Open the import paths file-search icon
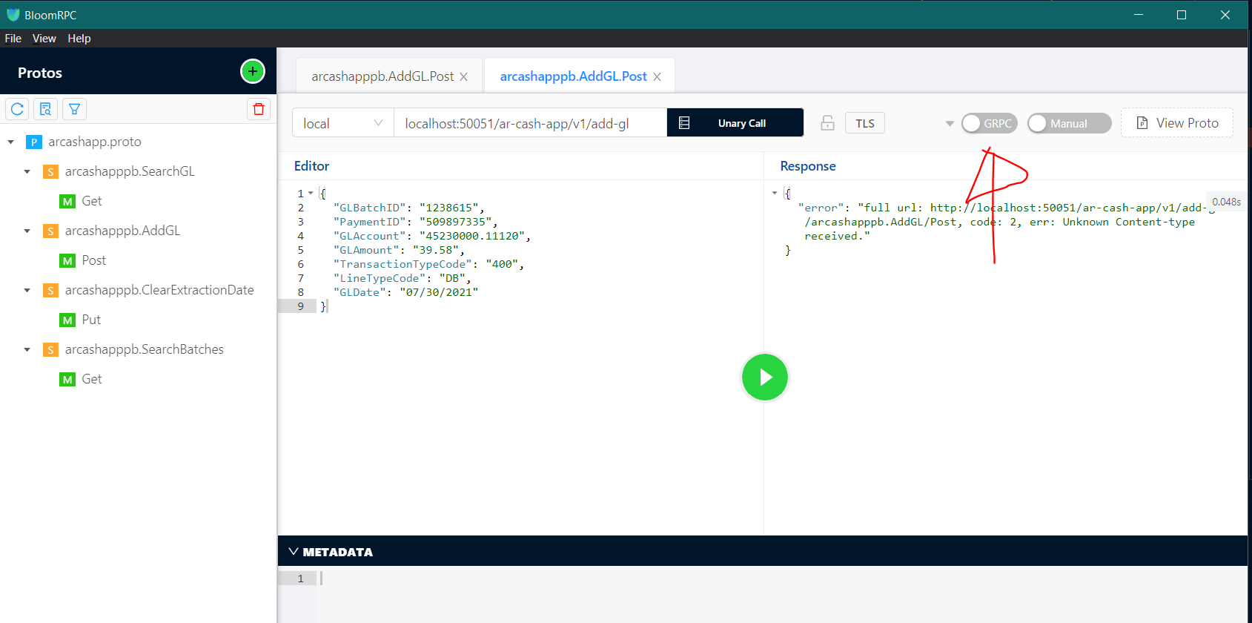Viewport: 1252px width, 623px height. (46, 109)
